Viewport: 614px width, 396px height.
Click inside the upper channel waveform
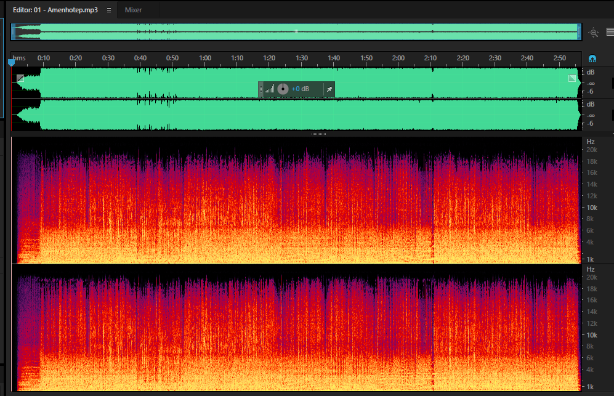pos(296,83)
